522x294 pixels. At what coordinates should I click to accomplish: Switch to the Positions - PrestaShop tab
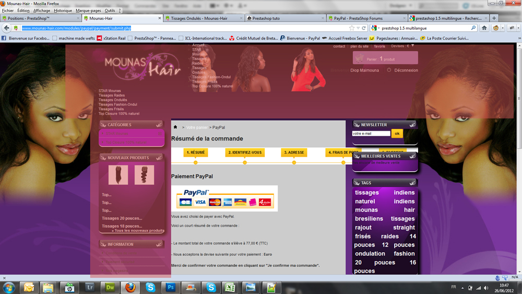click(41, 18)
